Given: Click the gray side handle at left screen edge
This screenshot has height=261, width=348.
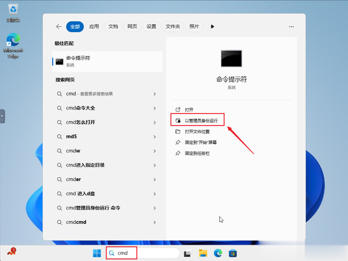Looking at the screenshot, I should coord(2,116).
